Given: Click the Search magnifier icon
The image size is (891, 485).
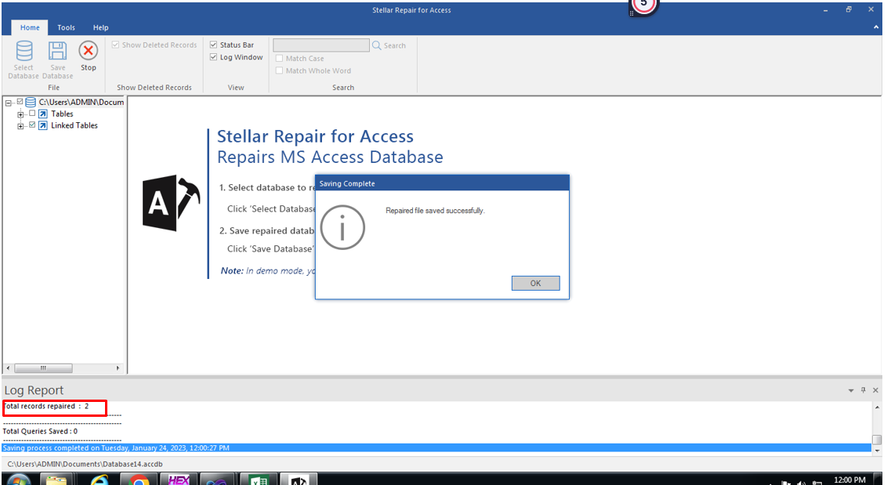Looking at the screenshot, I should point(377,45).
